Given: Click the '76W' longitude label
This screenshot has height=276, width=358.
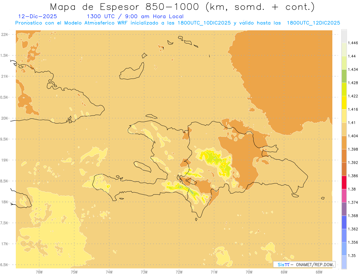Looking at the screenshot, I should pyautogui.click(x=39, y=272).
